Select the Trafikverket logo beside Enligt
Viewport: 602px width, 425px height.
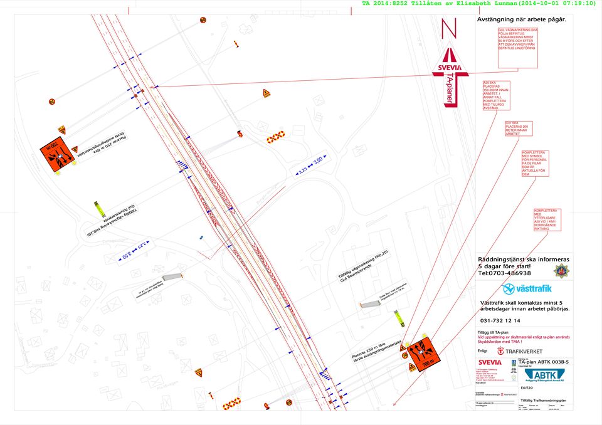pos(520,351)
